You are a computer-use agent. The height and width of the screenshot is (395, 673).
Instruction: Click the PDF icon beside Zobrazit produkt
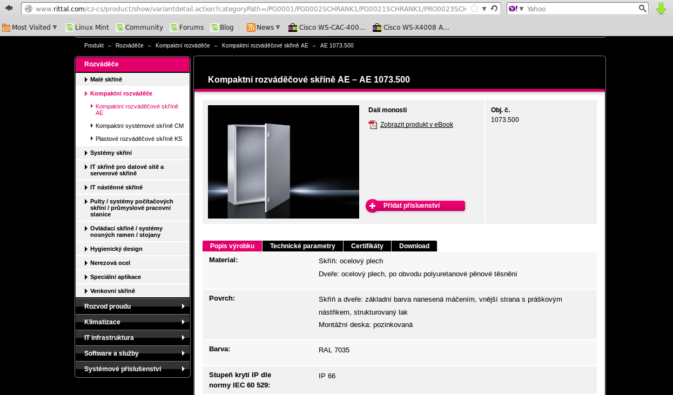pyautogui.click(x=373, y=125)
